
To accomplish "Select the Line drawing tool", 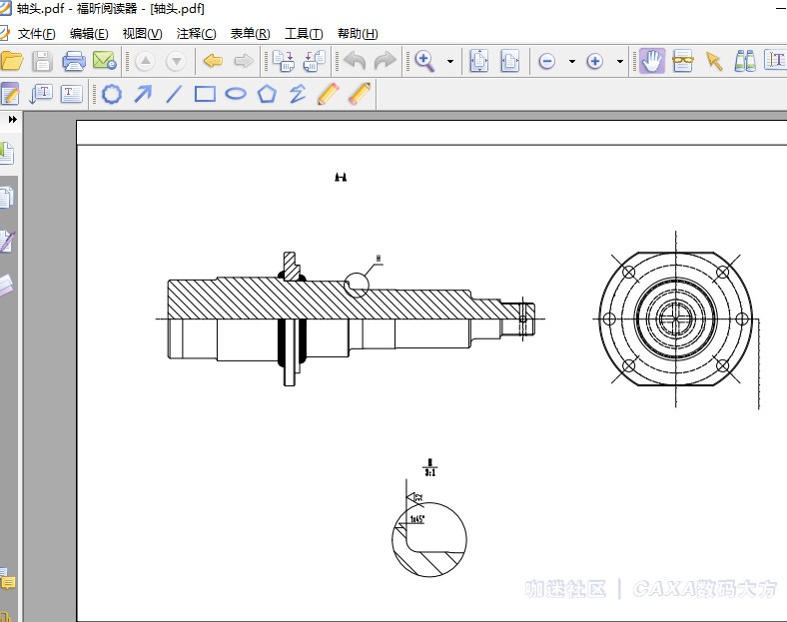I will click(174, 94).
